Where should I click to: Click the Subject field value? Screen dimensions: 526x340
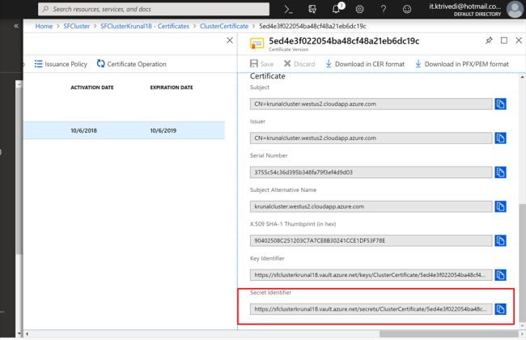pos(371,104)
